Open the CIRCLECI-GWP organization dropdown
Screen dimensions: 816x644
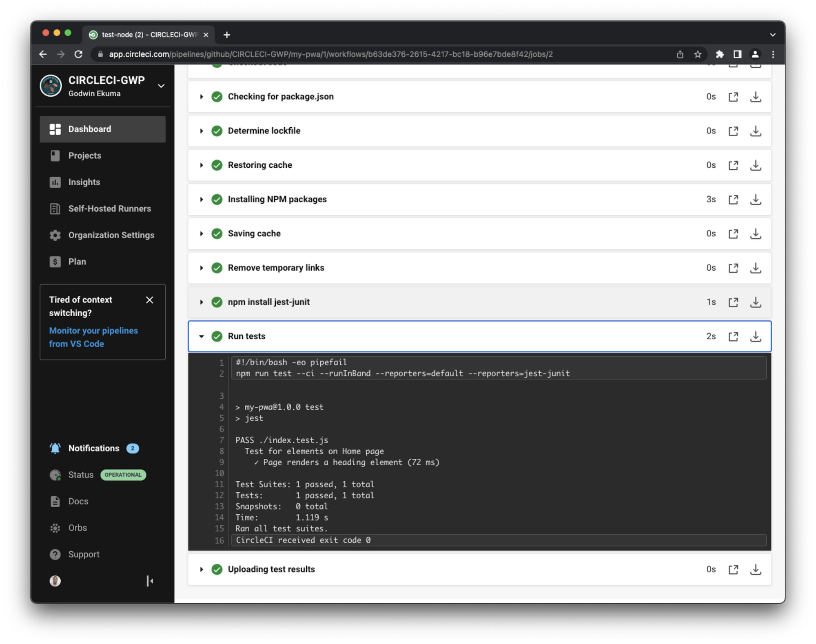[x=161, y=86]
